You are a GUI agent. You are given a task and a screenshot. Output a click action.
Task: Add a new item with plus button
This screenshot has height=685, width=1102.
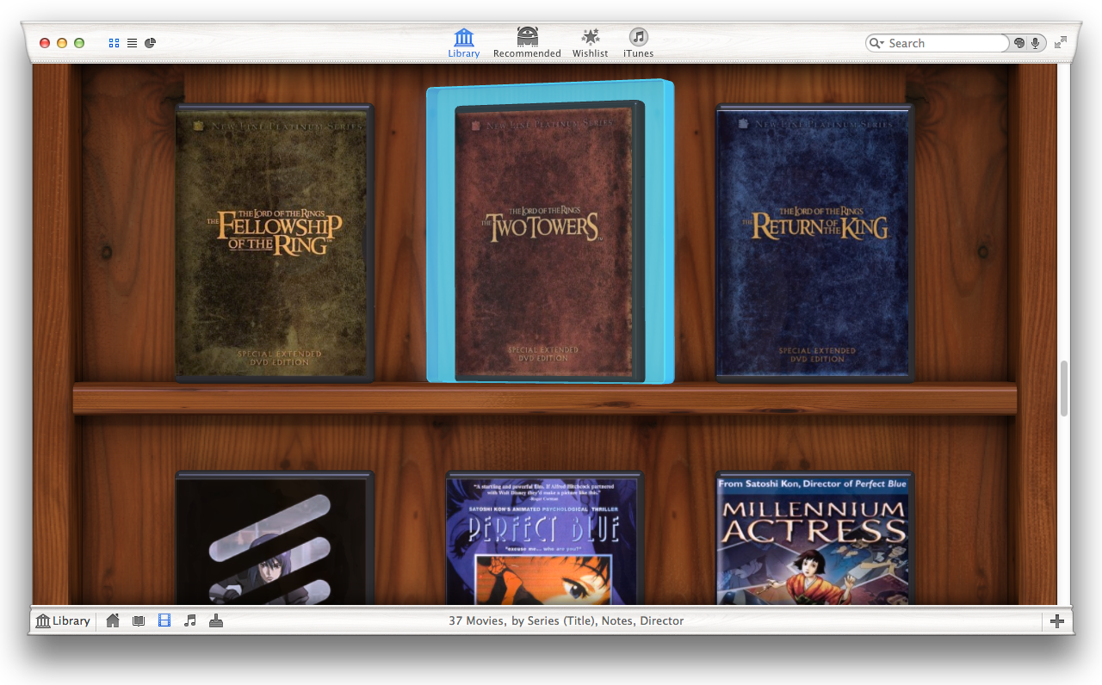[1058, 620]
